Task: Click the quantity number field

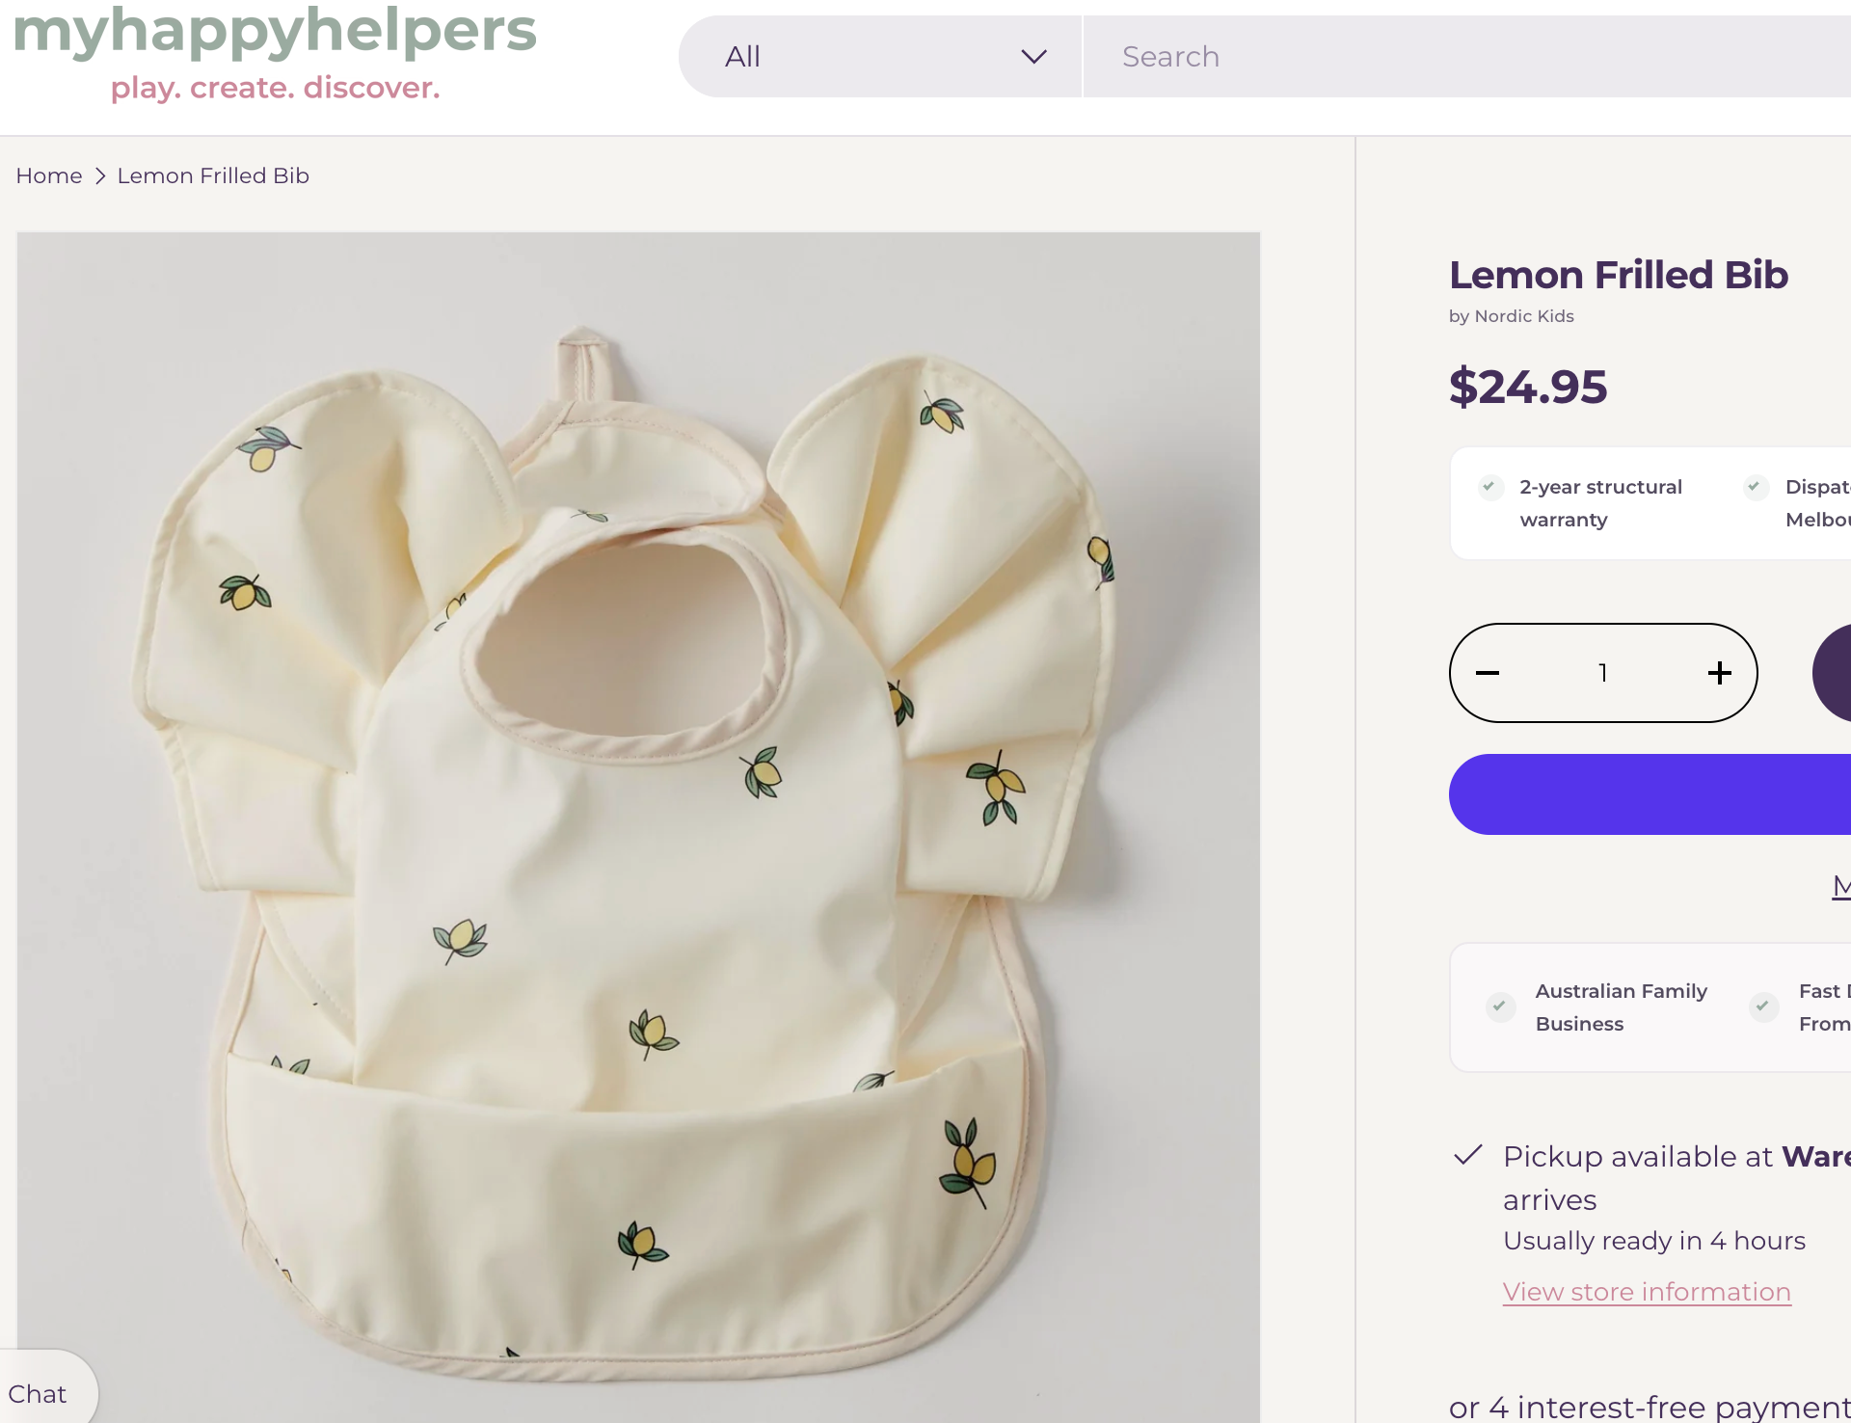Action: (1603, 673)
